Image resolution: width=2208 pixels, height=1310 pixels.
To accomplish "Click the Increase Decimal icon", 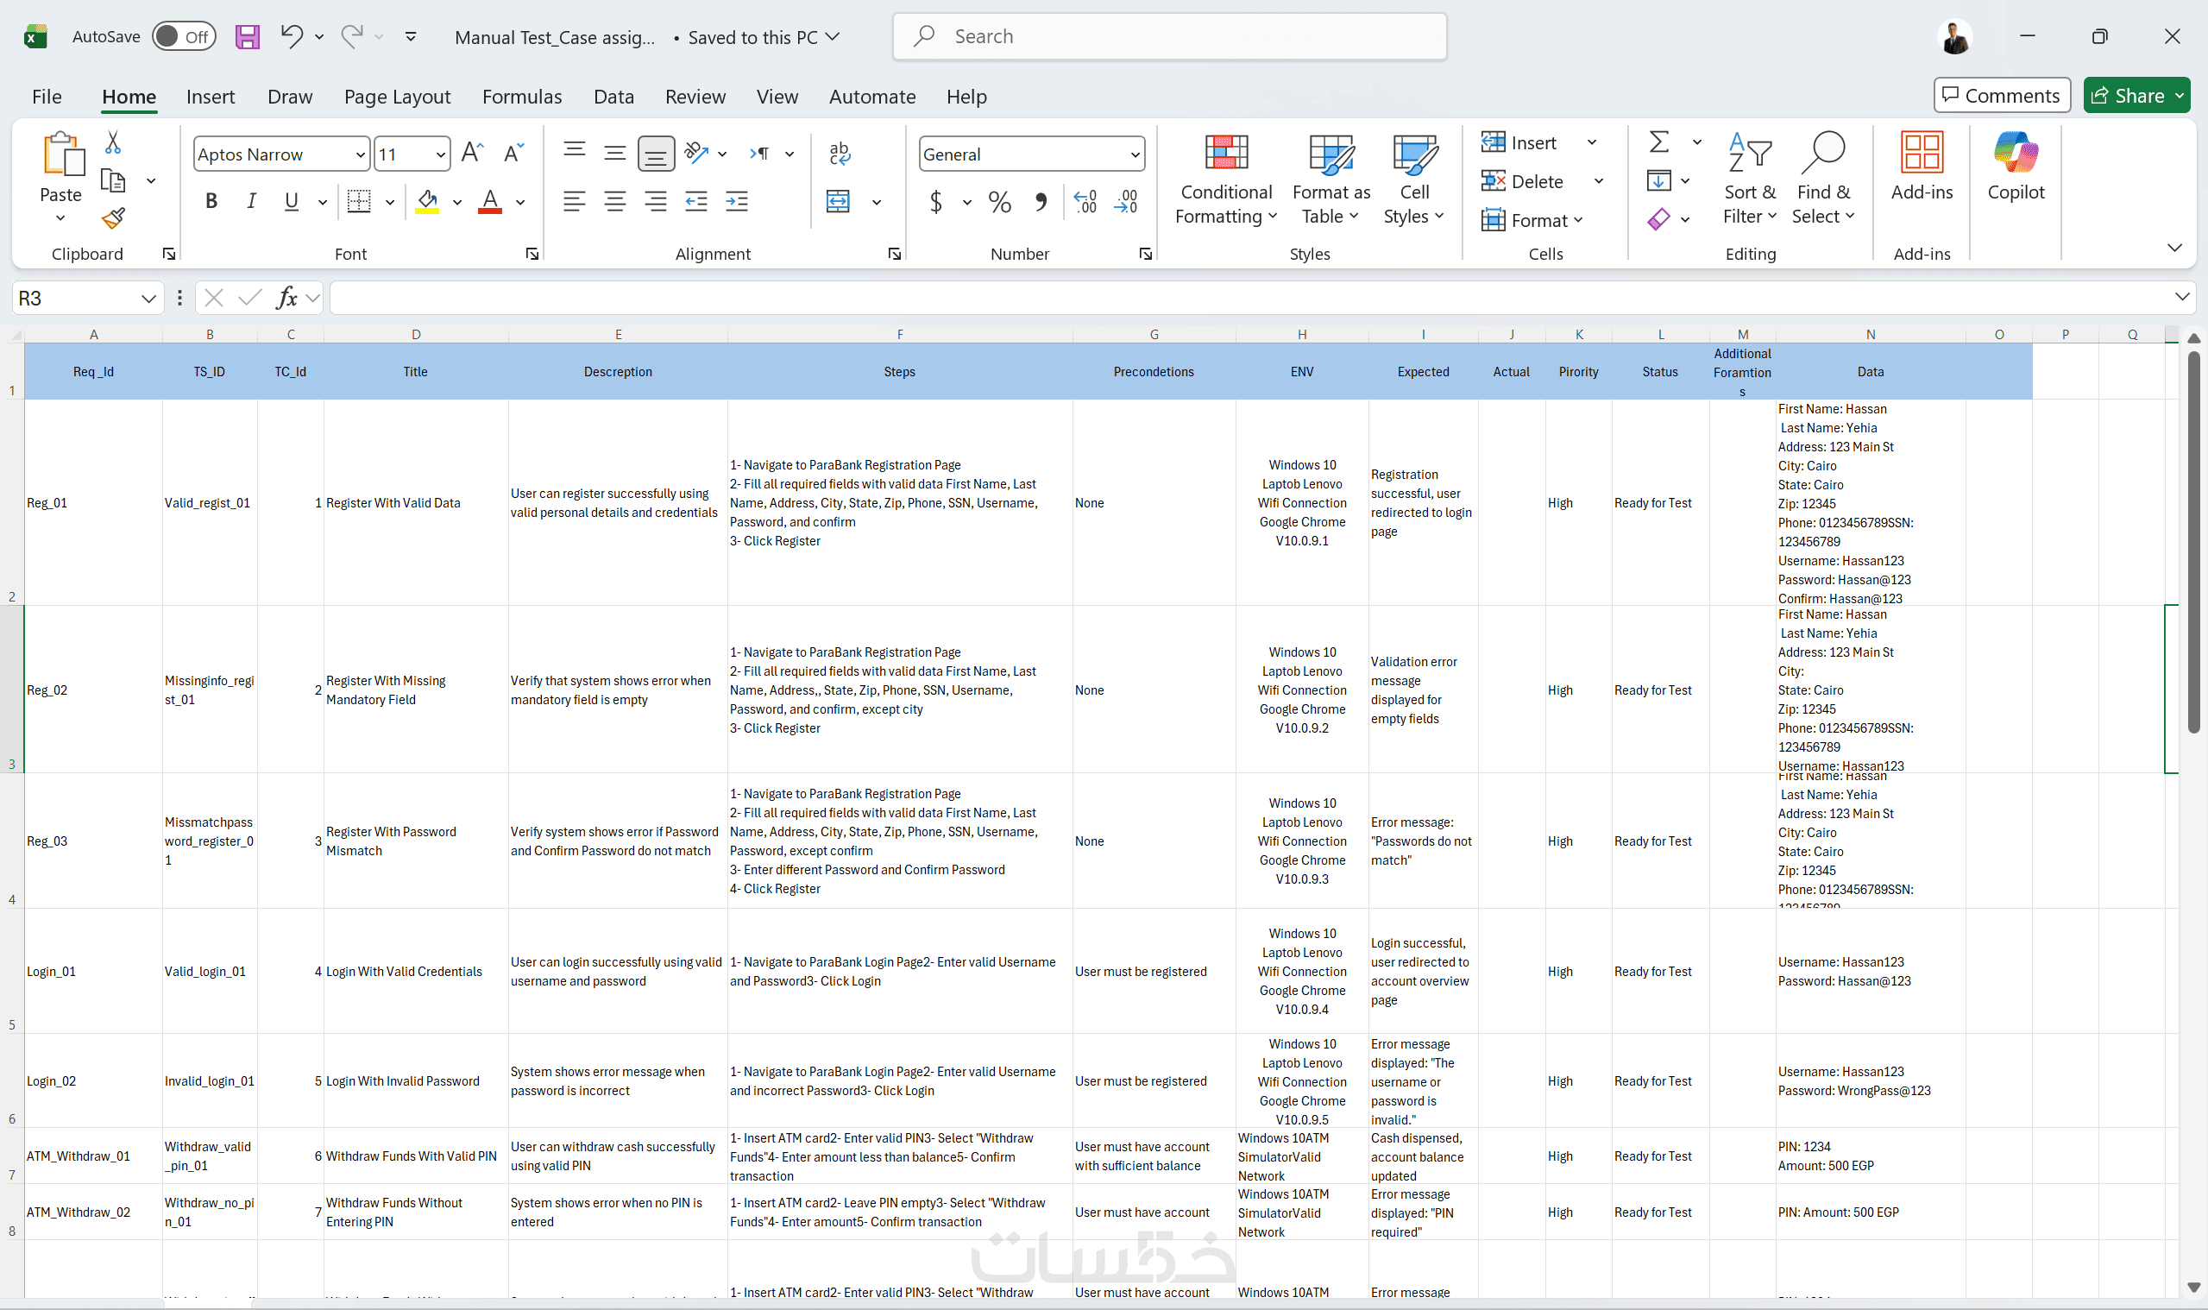I will tap(1085, 201).
